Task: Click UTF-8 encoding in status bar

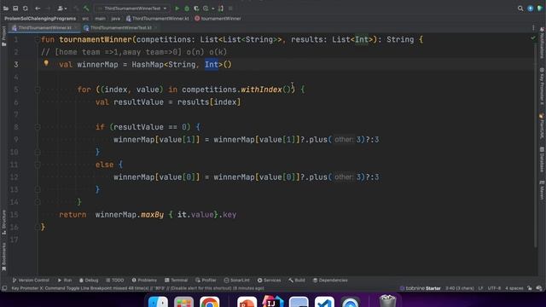Action: pos(494,288)
